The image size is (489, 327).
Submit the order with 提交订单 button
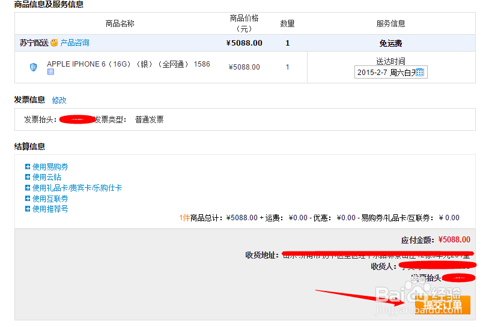click(443, 305)
